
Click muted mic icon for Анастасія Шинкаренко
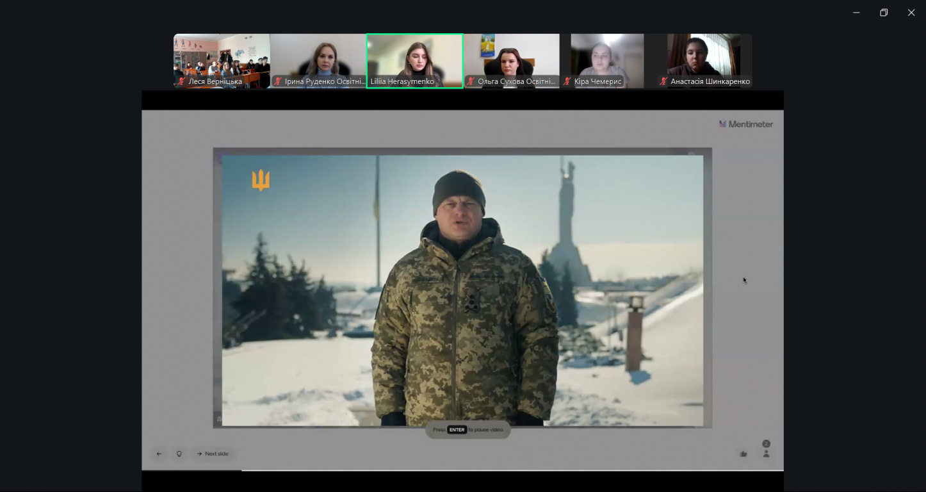(x=664, y=81)
